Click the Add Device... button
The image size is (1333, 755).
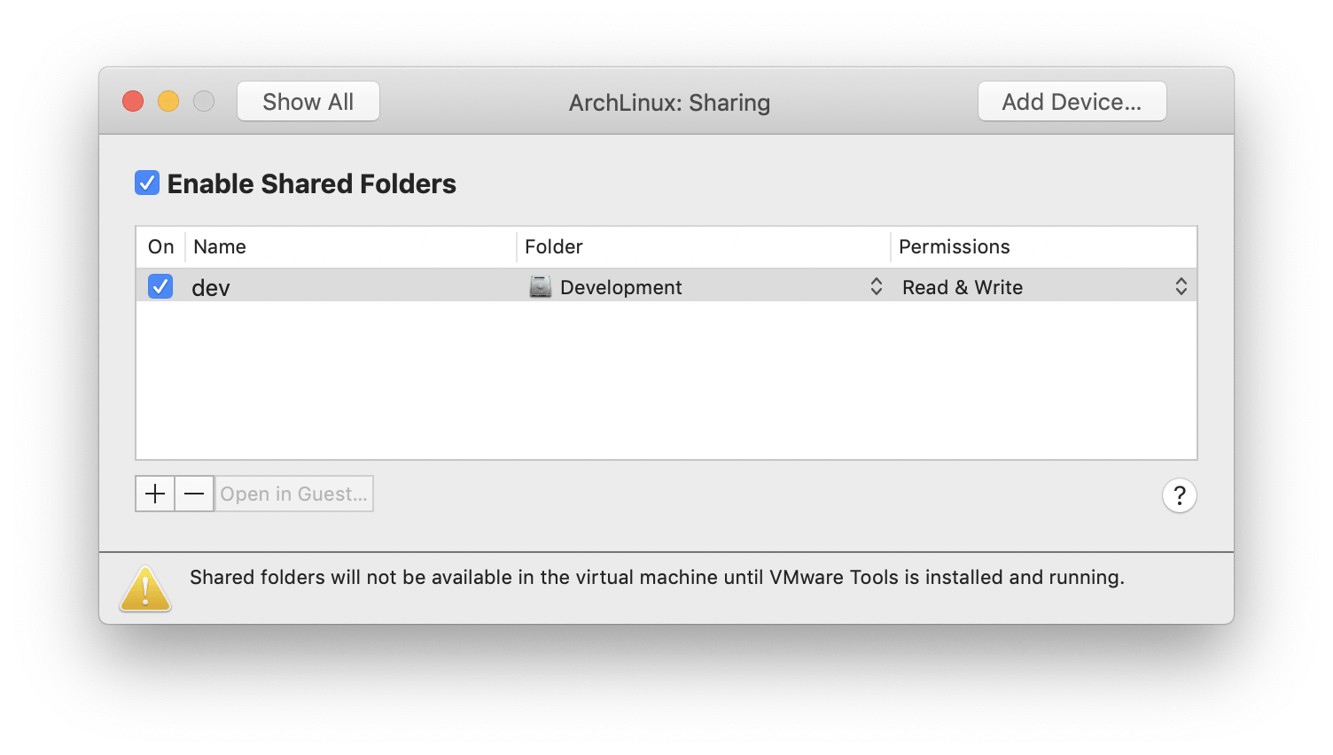coord(1072,102)
